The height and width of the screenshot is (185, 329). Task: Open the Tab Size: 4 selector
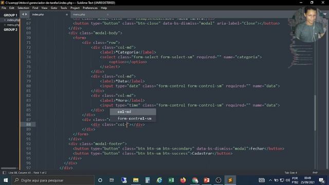click(x=291, y=173)
